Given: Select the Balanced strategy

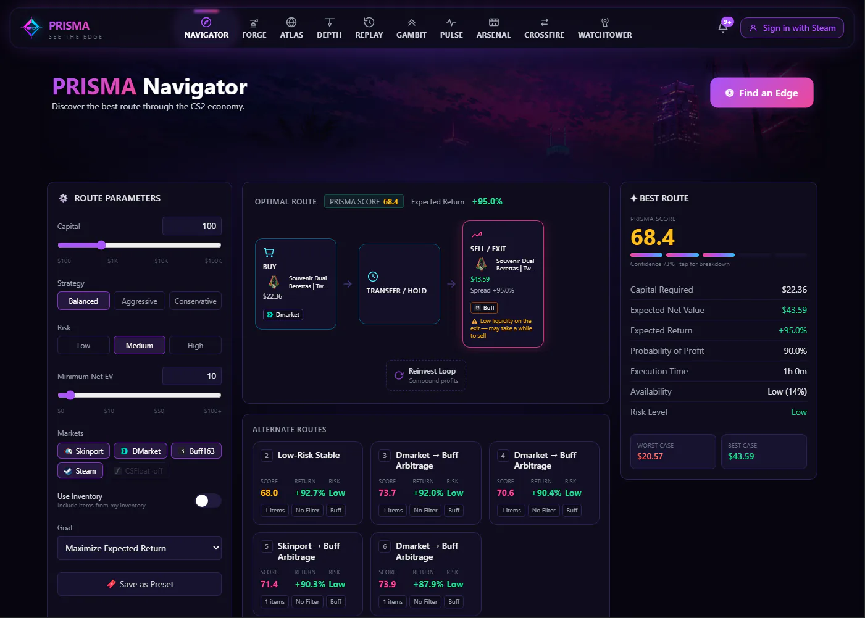Looking at the screenshot, I should tap(83, 301).
